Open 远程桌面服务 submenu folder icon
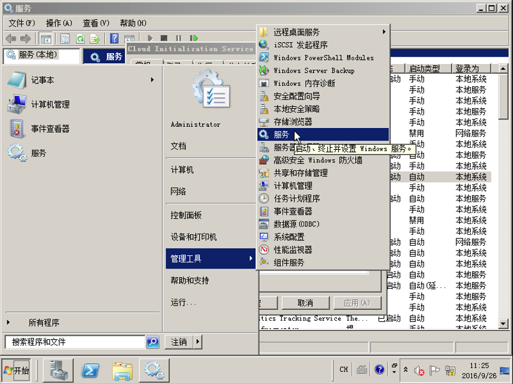Viewport: 513px width, 384px height. [263, 32]
